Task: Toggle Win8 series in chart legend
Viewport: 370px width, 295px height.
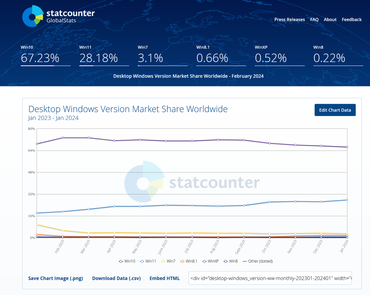Action: pos(231,261)
